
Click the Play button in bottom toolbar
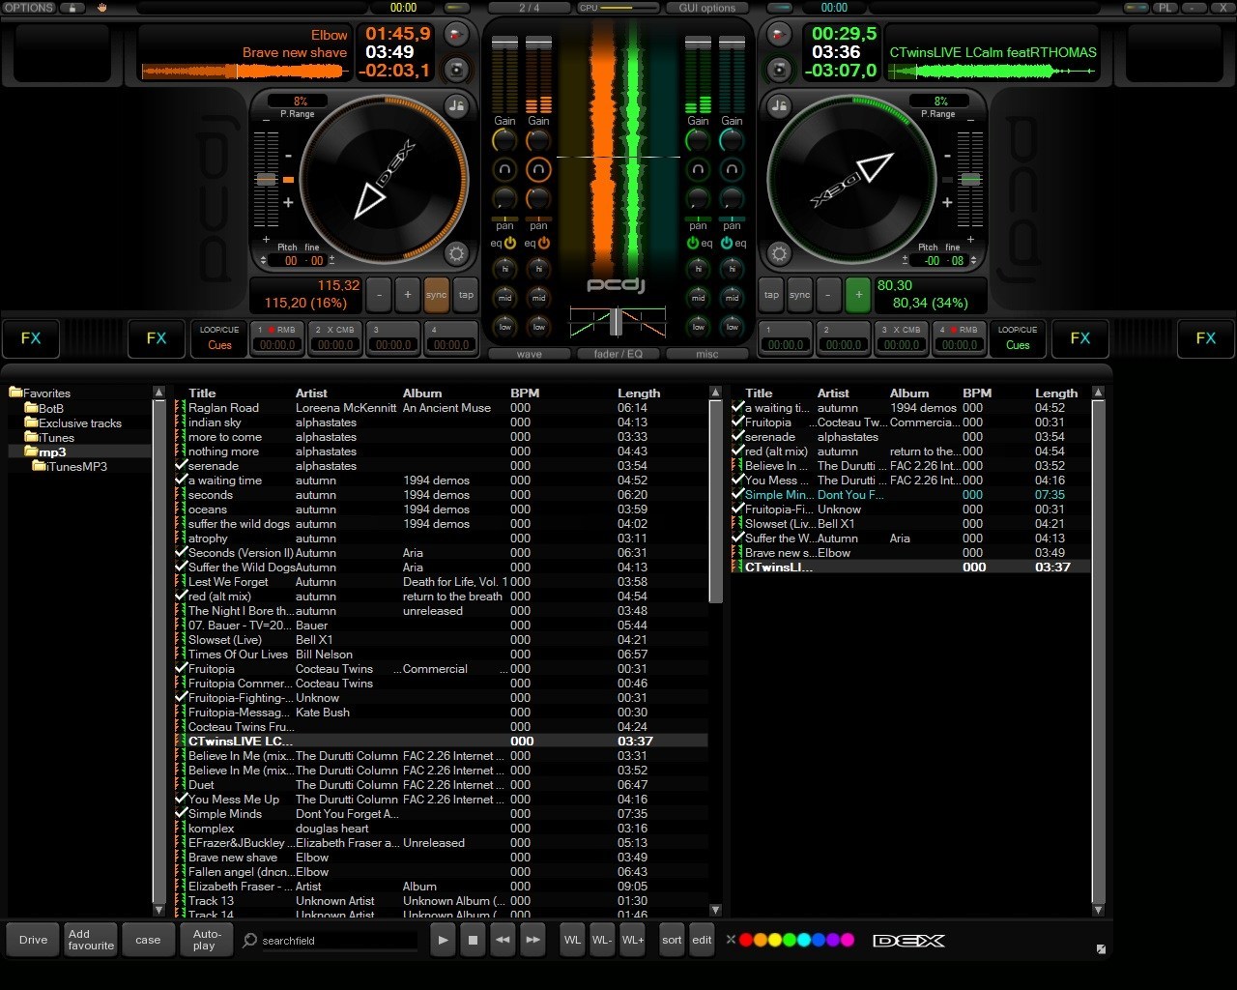[443, 940]
